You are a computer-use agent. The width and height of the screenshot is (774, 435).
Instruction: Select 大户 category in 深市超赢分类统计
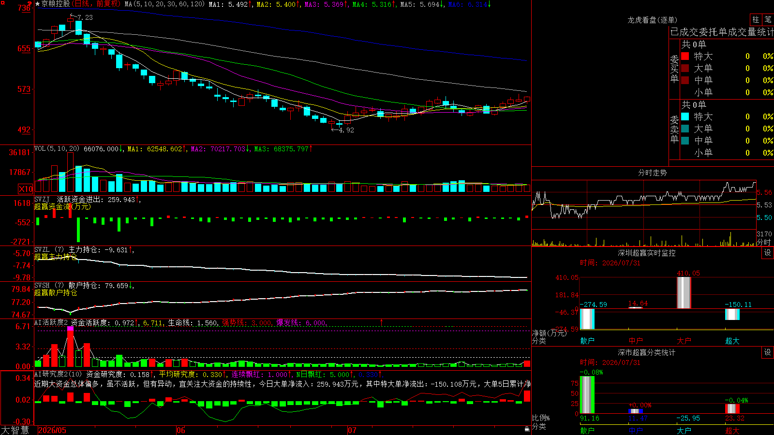point(684,430)
